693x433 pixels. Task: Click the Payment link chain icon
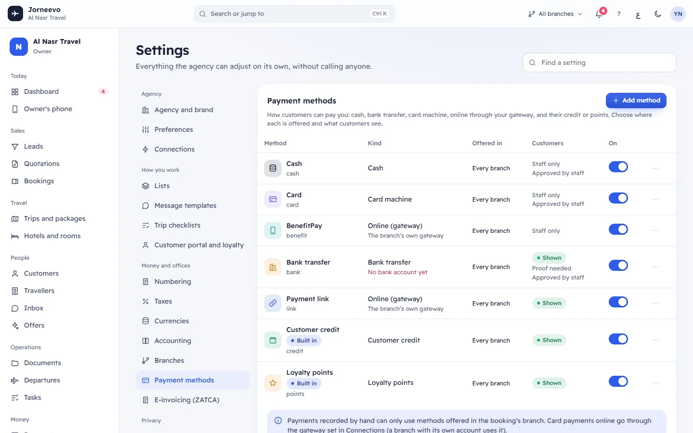tap(273, 303)
